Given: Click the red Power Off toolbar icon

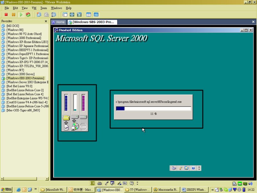Looking at the screenshot, I should point(6,14).
